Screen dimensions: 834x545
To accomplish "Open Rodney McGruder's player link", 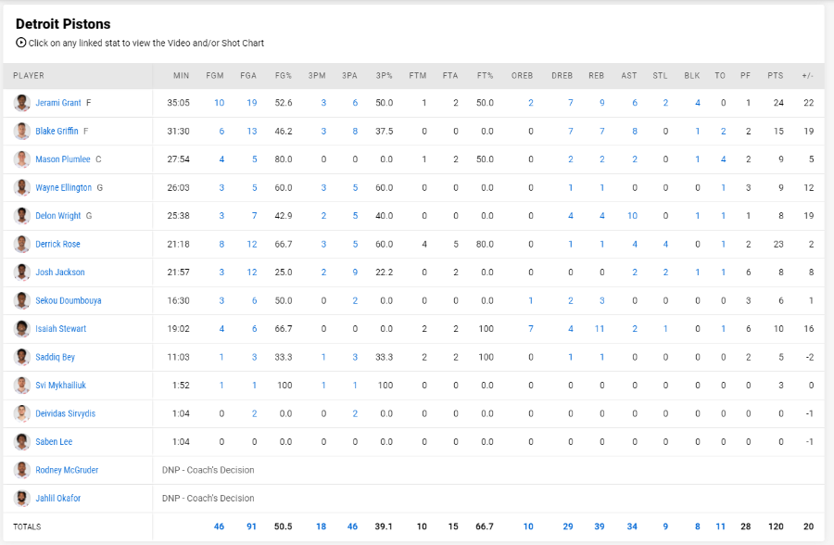I will (x=67, y=469).
